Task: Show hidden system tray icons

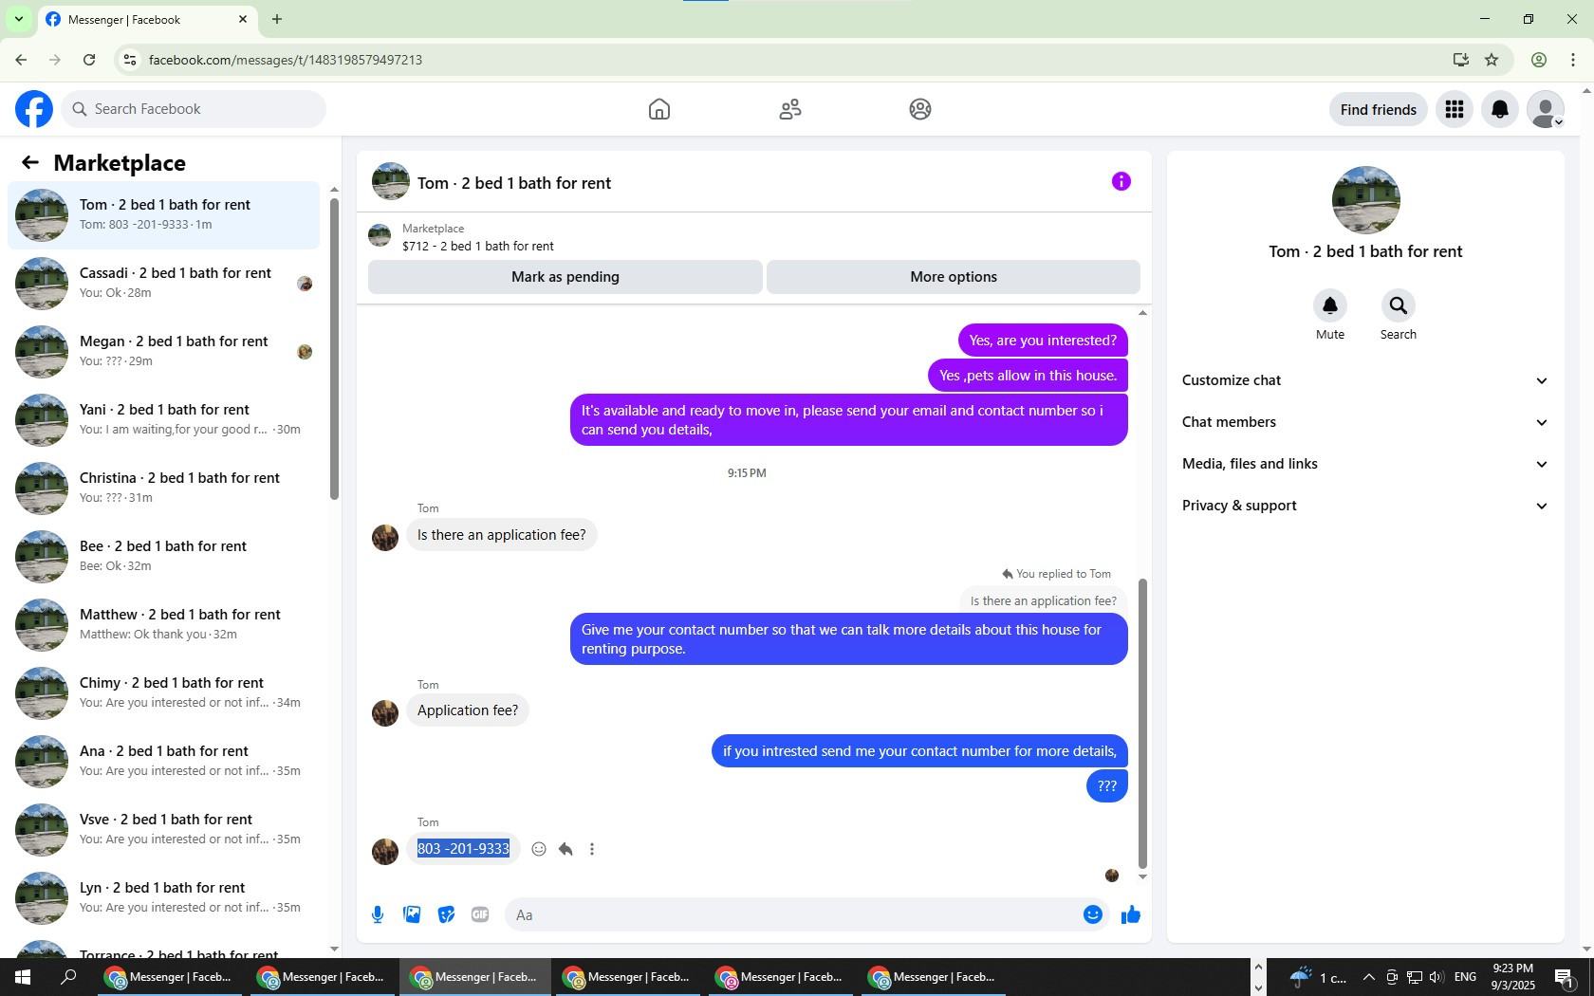Action: pos(1368,977)
